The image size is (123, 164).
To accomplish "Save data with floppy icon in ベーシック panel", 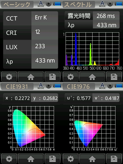I will tap(53, 77).
